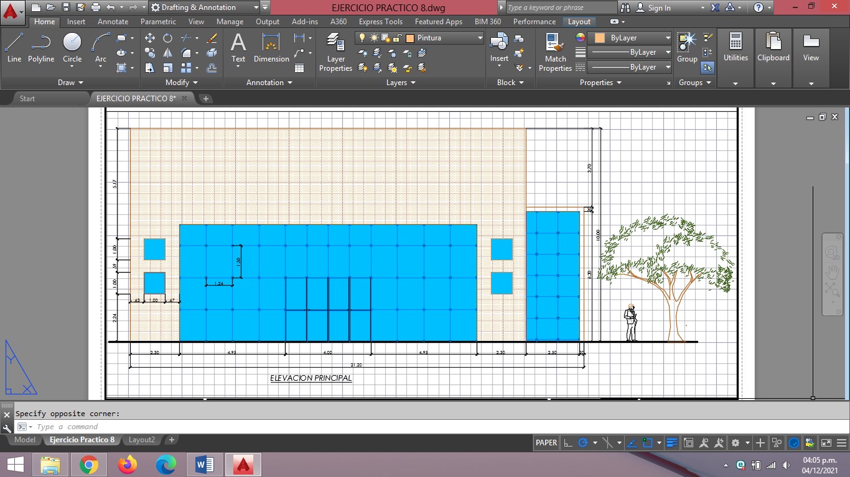Start the Dimension tool
This screenshot has width=850, height=477.
click(x=271, y=48)
